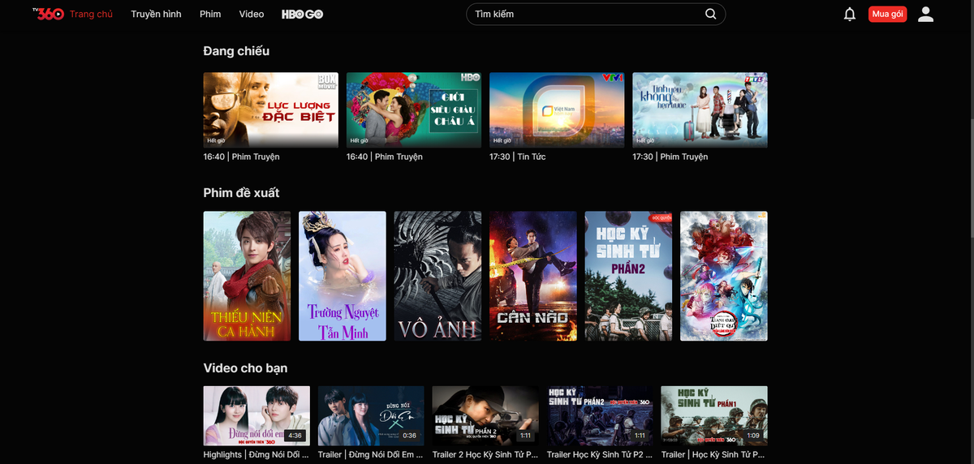This screenshot has width=974, height=464.
Task: Click the '17:30 | Phim Truyện' caption
Action: pos(670,157)
